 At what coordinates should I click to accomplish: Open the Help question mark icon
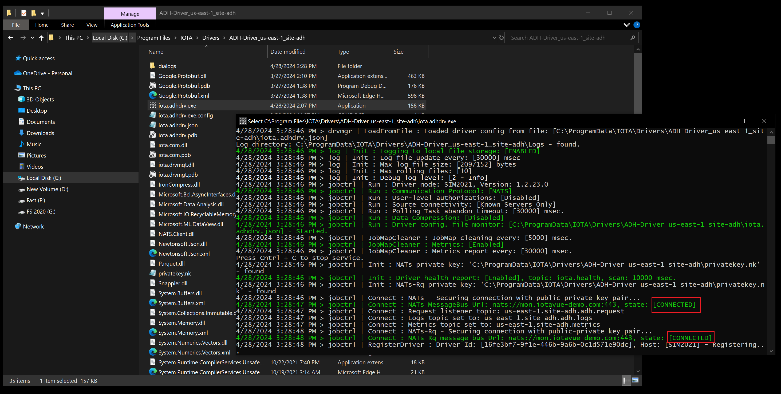pos(637,25)
